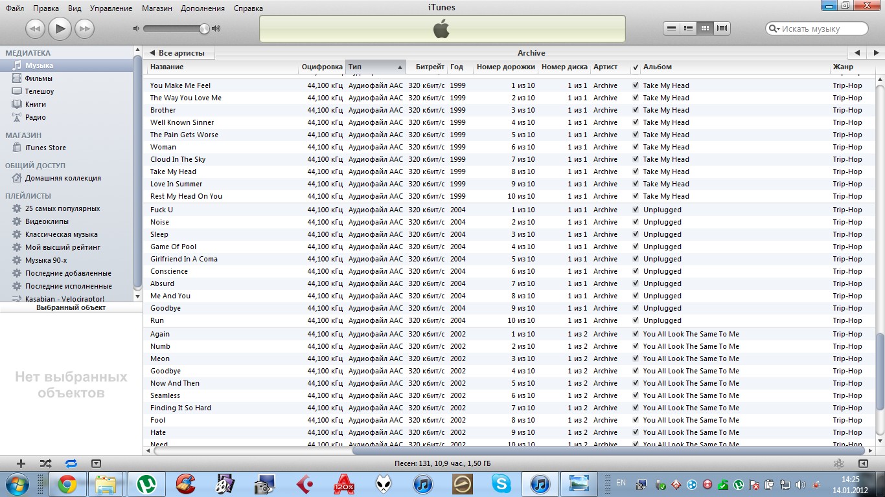Sort tracks by the Альбом column
This screenshot has height=497, width=885.
(x=735, y=67)
